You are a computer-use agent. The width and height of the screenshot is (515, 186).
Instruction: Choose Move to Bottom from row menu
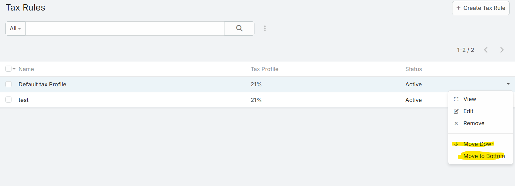click(x=484, y=156)
